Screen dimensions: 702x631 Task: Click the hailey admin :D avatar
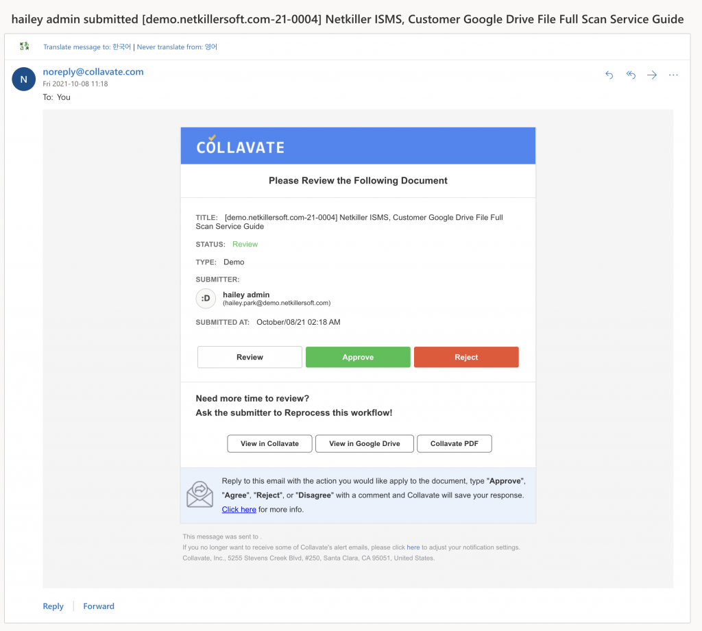click(206, 299)
